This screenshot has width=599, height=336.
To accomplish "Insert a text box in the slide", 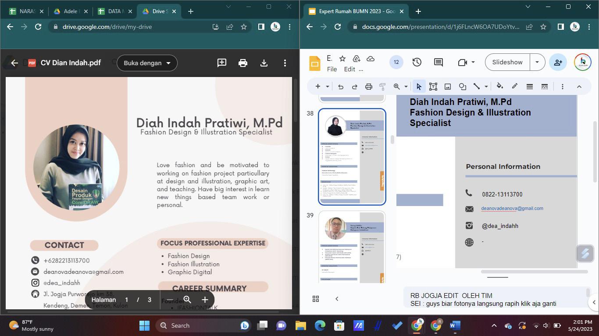I will coord(433,87).
